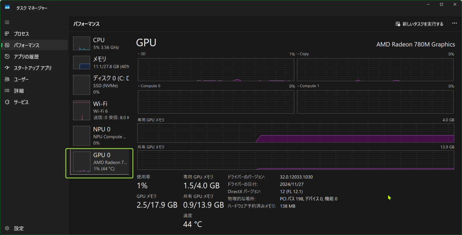Click the サービス gear-puzzle icon
The image size is (462, 235).
[x=7, y=102]
